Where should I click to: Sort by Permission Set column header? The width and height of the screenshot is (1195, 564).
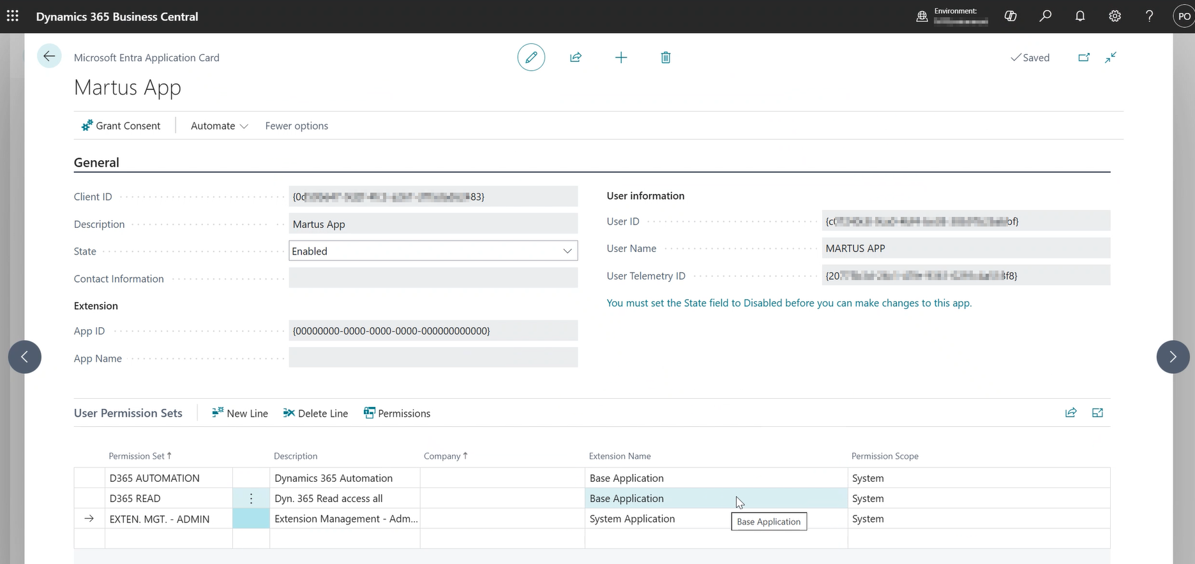tap(140, 456)
